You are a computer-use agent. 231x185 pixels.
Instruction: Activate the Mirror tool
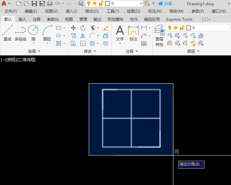pyautogui.click(x=83, y=36)
